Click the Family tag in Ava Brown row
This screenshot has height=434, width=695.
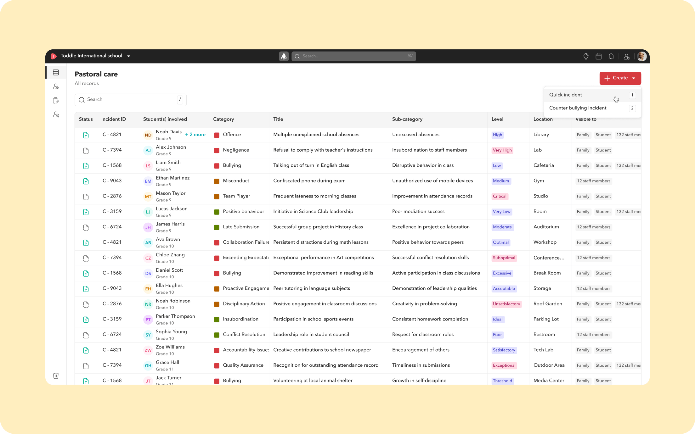pos(583,242)
